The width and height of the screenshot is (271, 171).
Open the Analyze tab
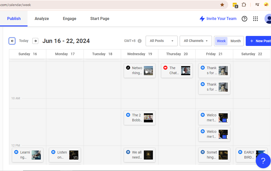42,19
